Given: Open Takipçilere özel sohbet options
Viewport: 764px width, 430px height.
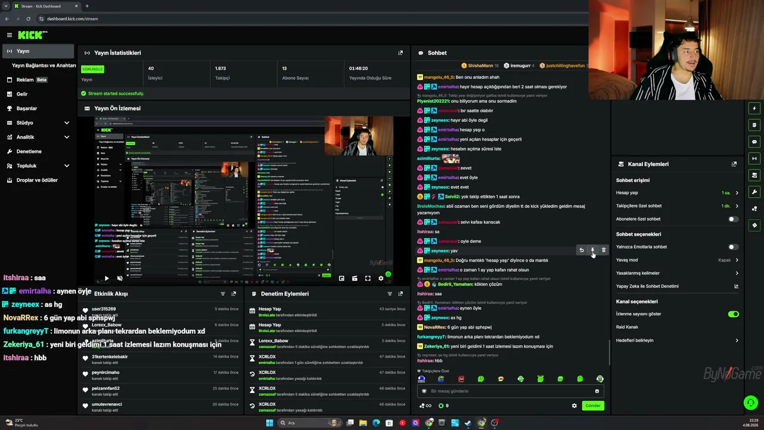Looking at the screenshot, I should click(678, 206).
